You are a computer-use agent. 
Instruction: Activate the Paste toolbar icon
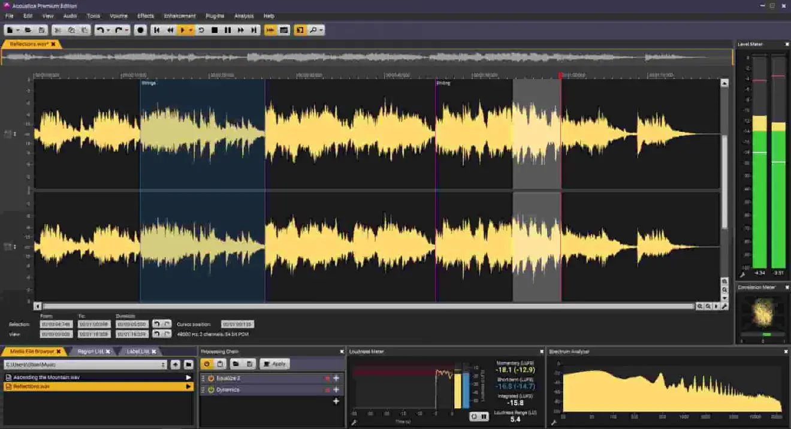85,29
